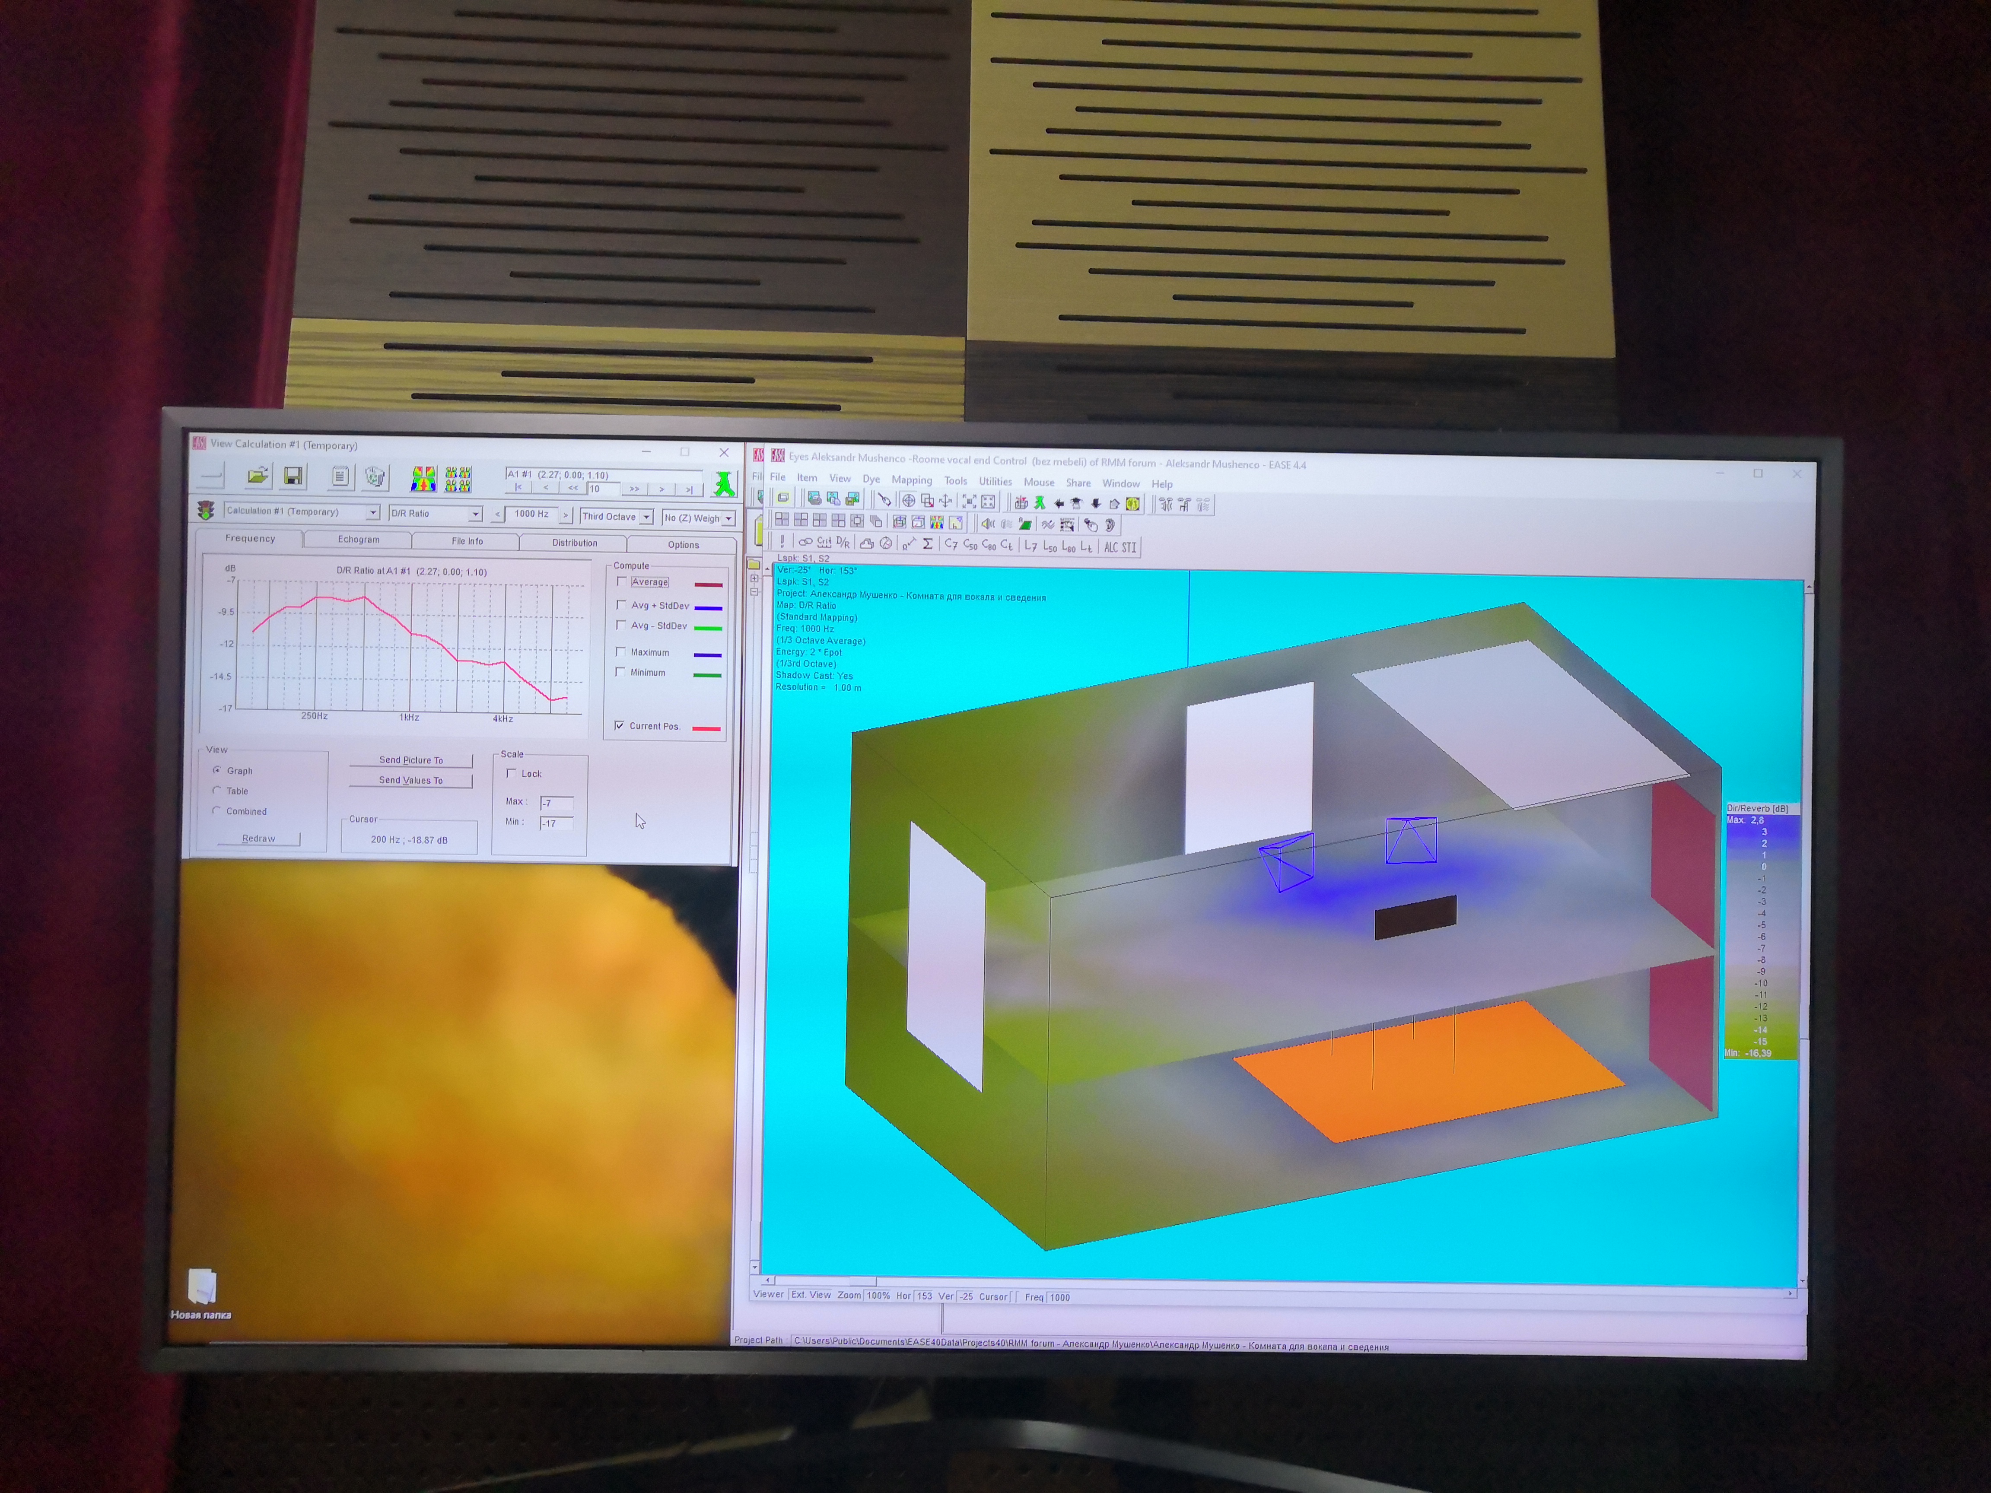
Task: Click the audience grid icon in View Calculation
Action: click(x=458, y=480)
